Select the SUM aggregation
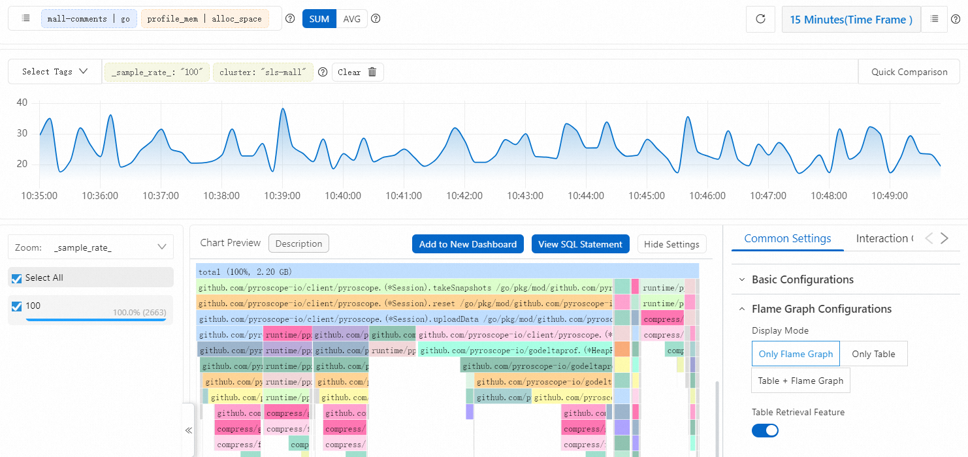This screenshot has height=457, width=968. pyautogui.click(x=319, y=19)
